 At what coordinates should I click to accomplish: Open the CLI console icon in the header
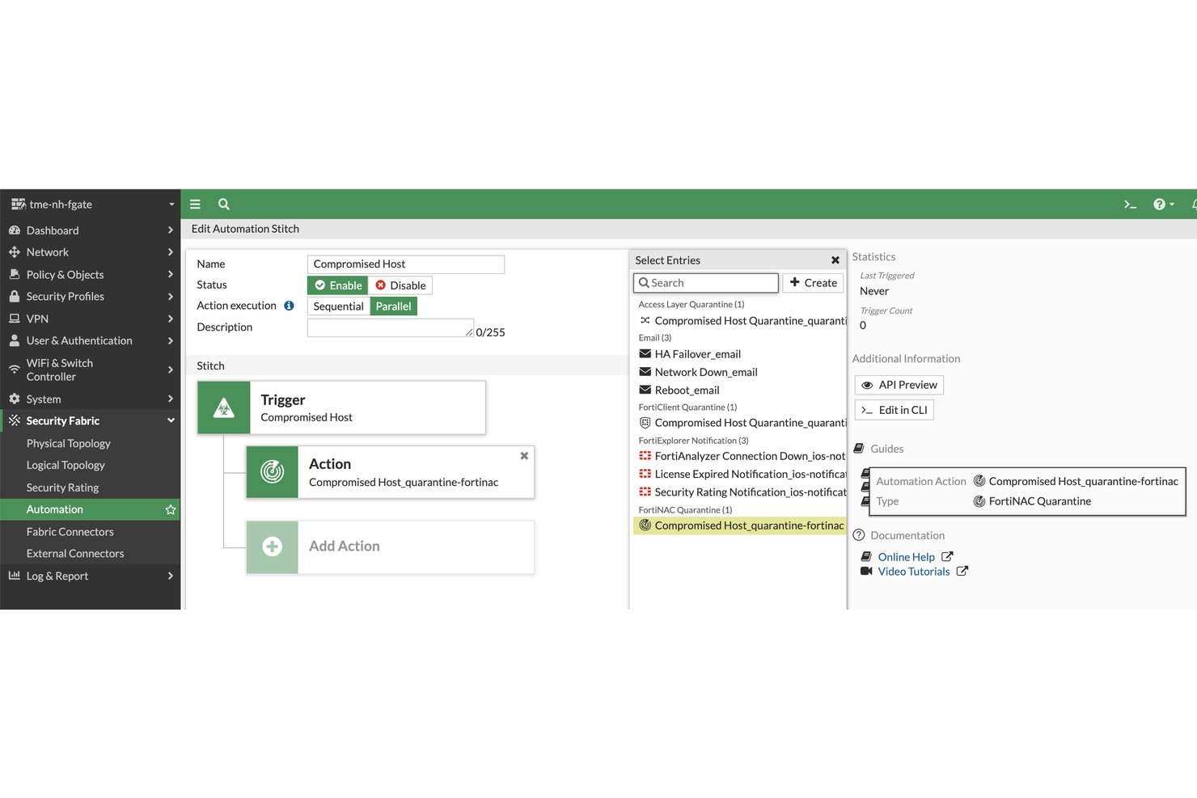(x=1130, y=205)
